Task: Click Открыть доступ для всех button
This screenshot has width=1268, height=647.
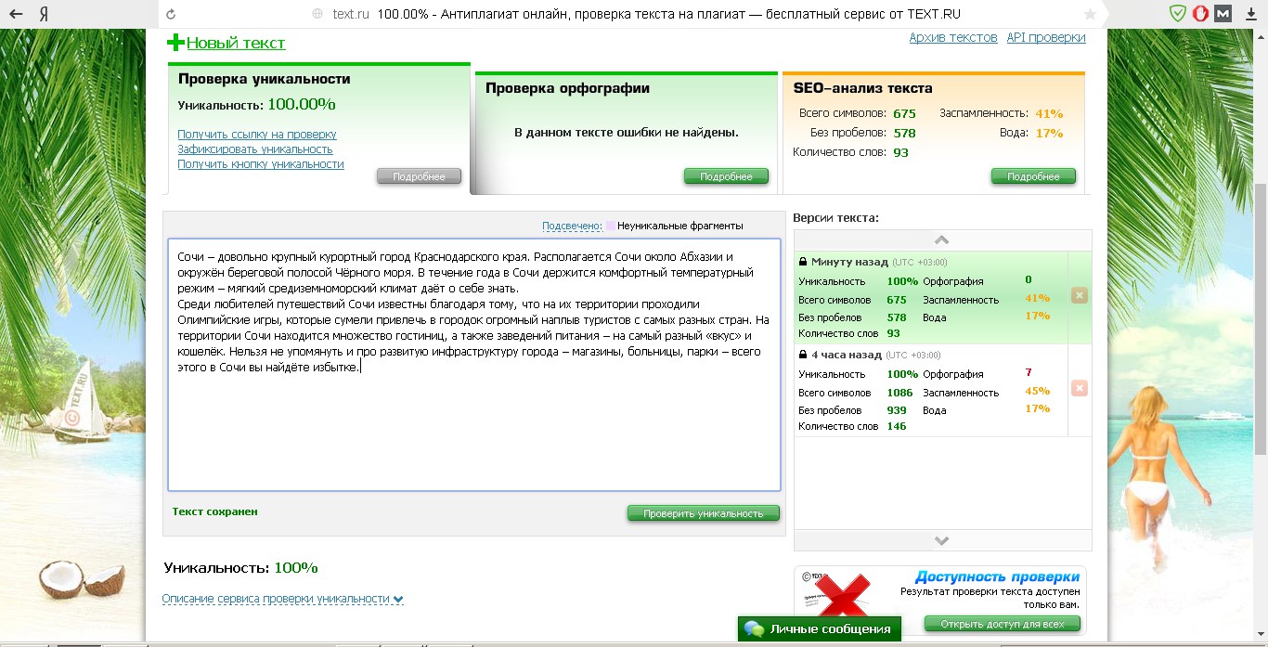Action: coord(1003,624)
